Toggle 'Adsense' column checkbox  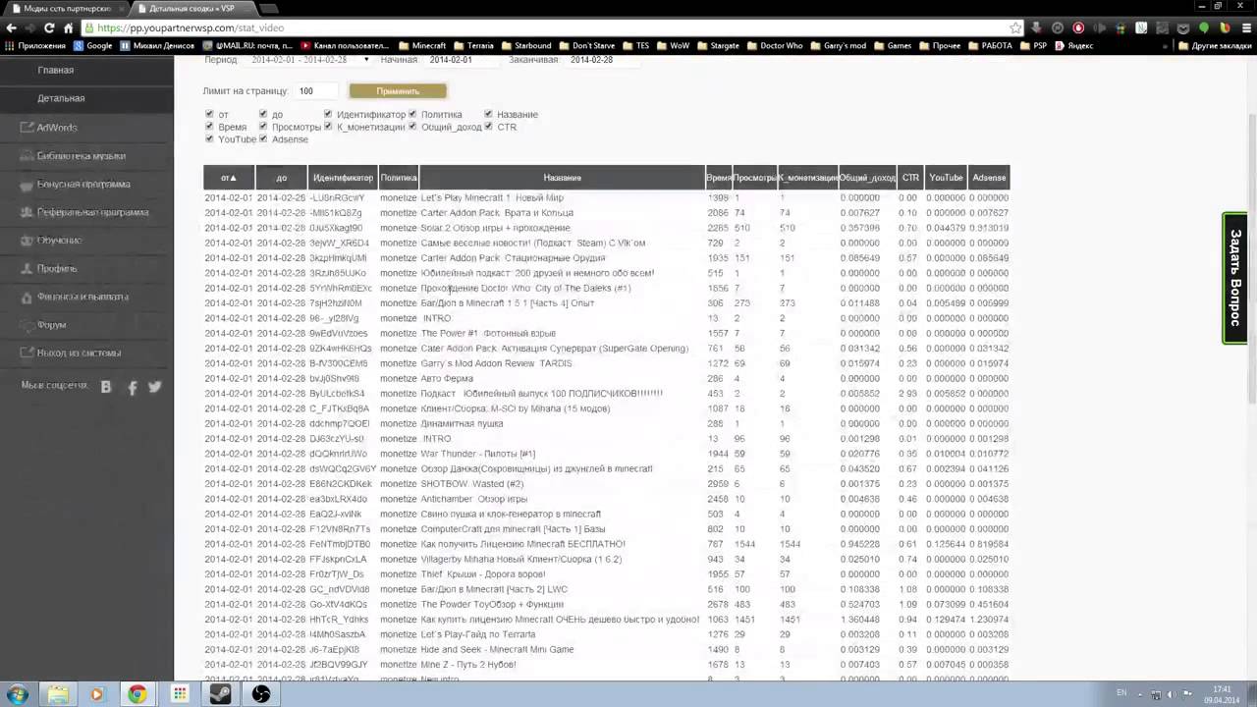click(263, 138)
